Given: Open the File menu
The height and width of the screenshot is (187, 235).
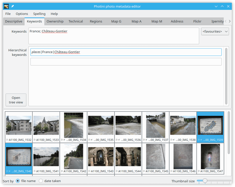Looking at the screenshot, I should click(8, 14).
